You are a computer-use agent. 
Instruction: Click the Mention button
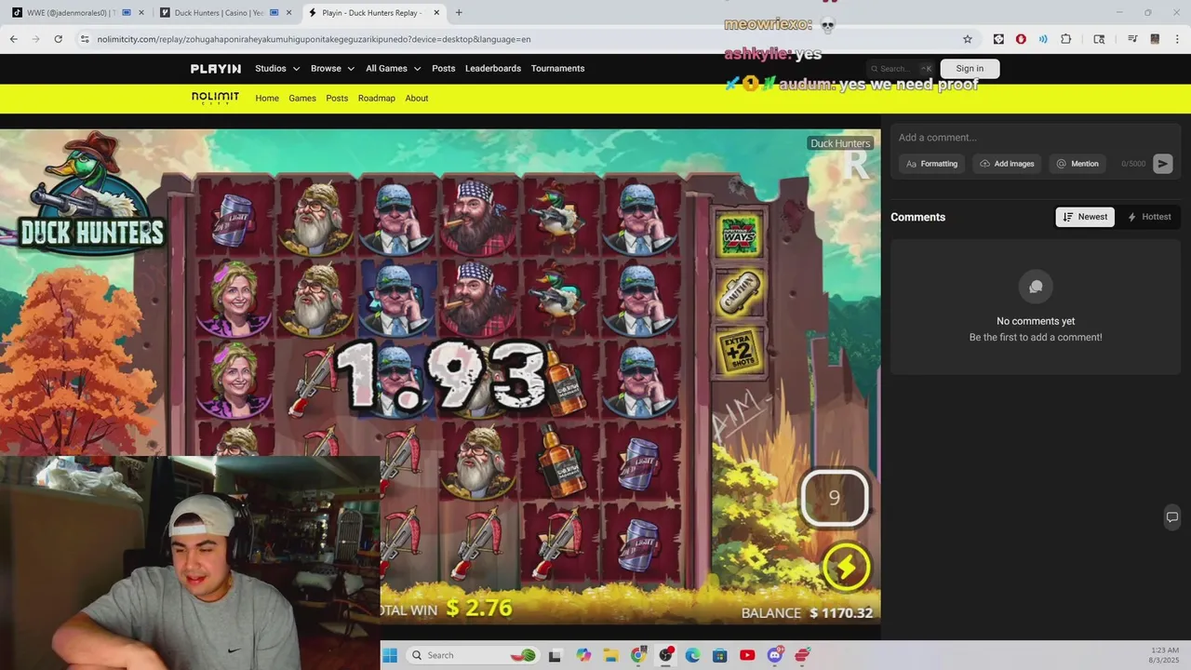pyautogui.click(x=1077, y=164)
